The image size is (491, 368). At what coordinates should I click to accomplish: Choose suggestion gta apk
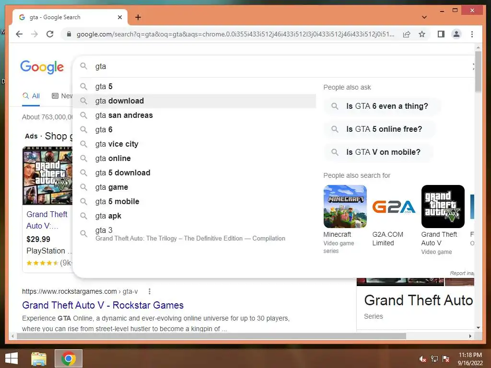[x=195, y=216]
